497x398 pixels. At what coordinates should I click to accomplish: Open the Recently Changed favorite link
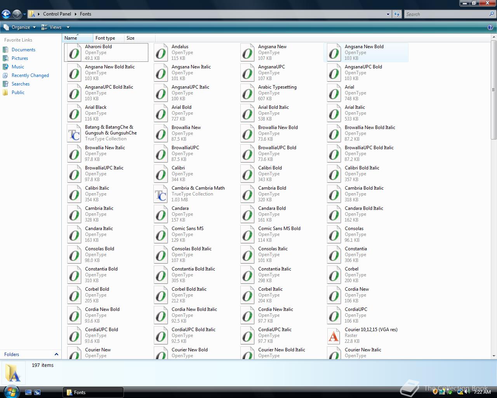(x=30, y=75)
